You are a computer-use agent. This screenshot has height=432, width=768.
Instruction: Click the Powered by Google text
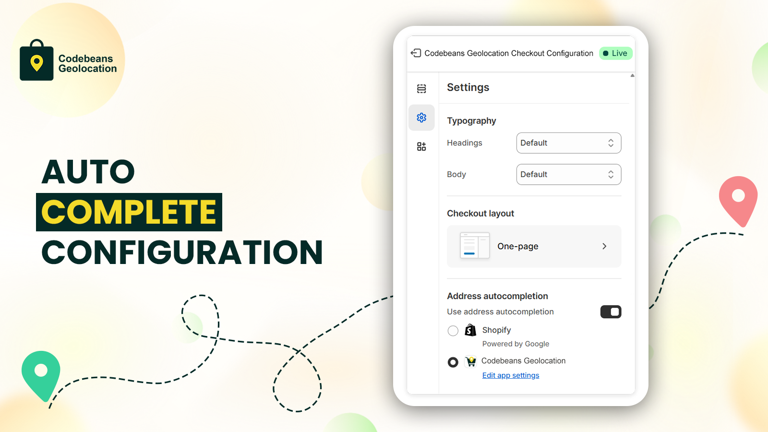(x=516, y=344)
